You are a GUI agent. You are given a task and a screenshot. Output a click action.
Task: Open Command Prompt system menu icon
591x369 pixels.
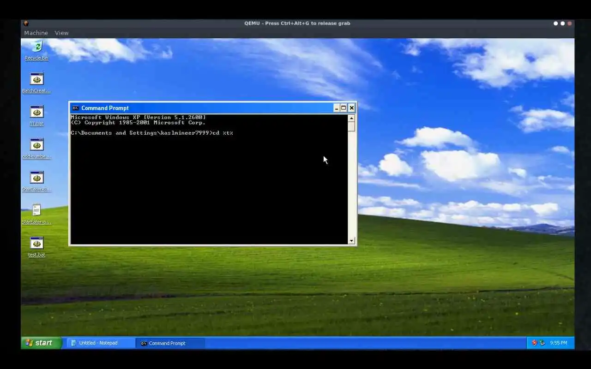(75, 108)
